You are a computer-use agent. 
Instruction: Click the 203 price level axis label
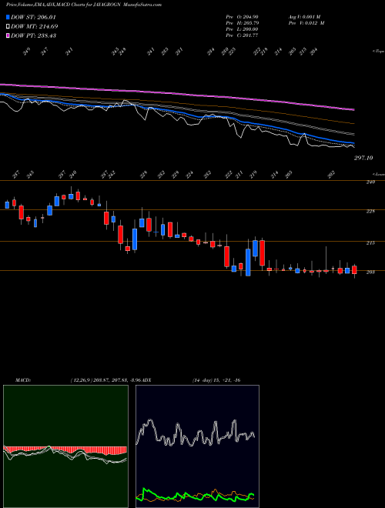click(370, 272)
